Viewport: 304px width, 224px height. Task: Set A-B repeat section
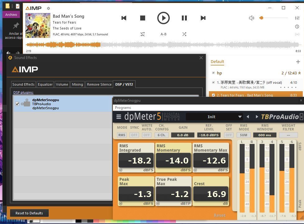tap(164, 34)
